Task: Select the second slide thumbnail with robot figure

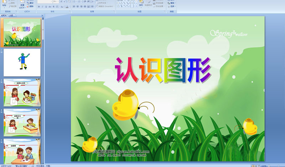Action: pyautogui.click(x=22, y=63)
